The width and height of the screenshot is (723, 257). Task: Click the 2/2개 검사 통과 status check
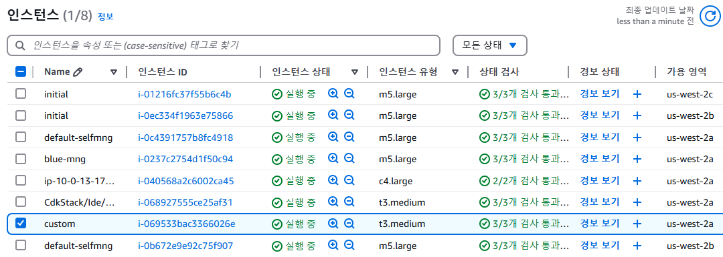tap(524, 180)
